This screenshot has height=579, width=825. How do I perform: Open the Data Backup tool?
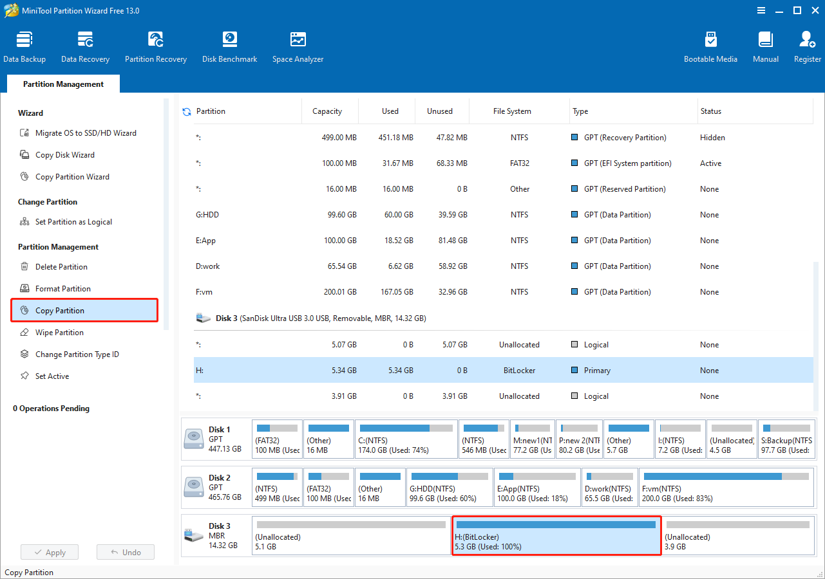(x=24, y=45)
